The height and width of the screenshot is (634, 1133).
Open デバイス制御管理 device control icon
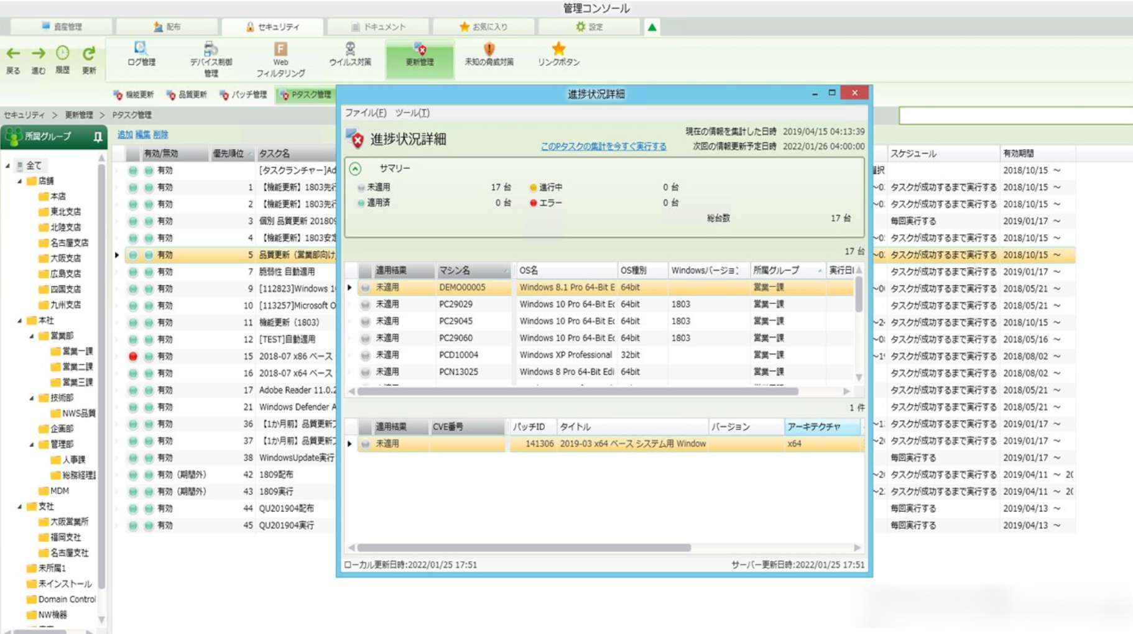pyautogui.click(x=211, y=50)
